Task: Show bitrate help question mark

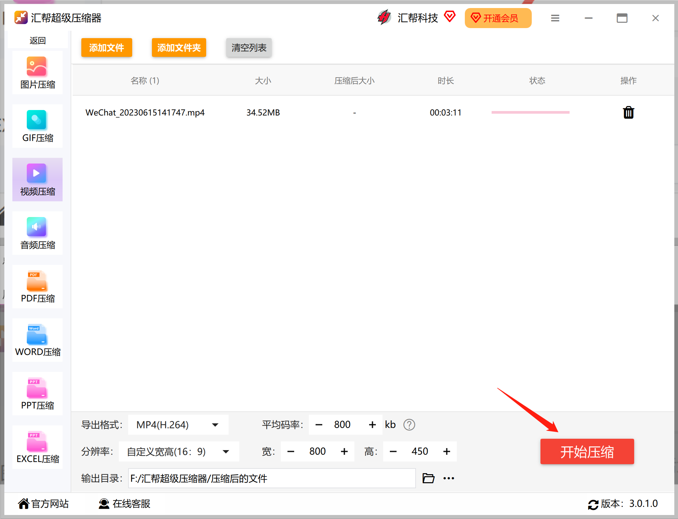Action: [x=409, y=425]
